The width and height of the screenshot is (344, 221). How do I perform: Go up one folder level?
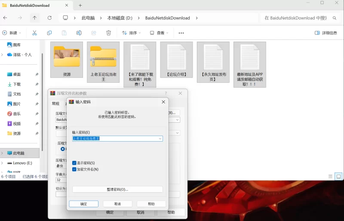(34, 18)
